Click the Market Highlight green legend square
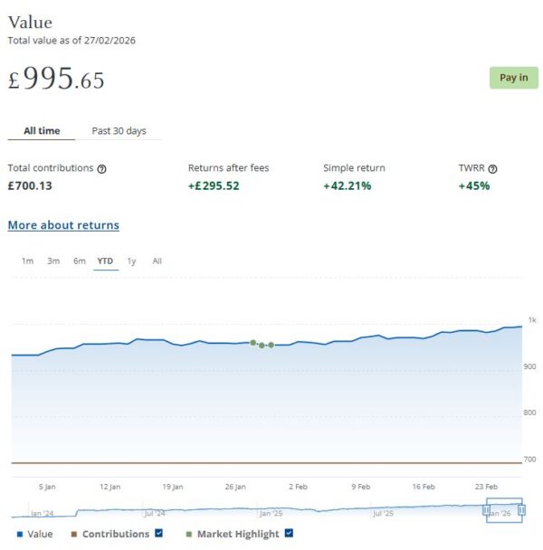 188,534
